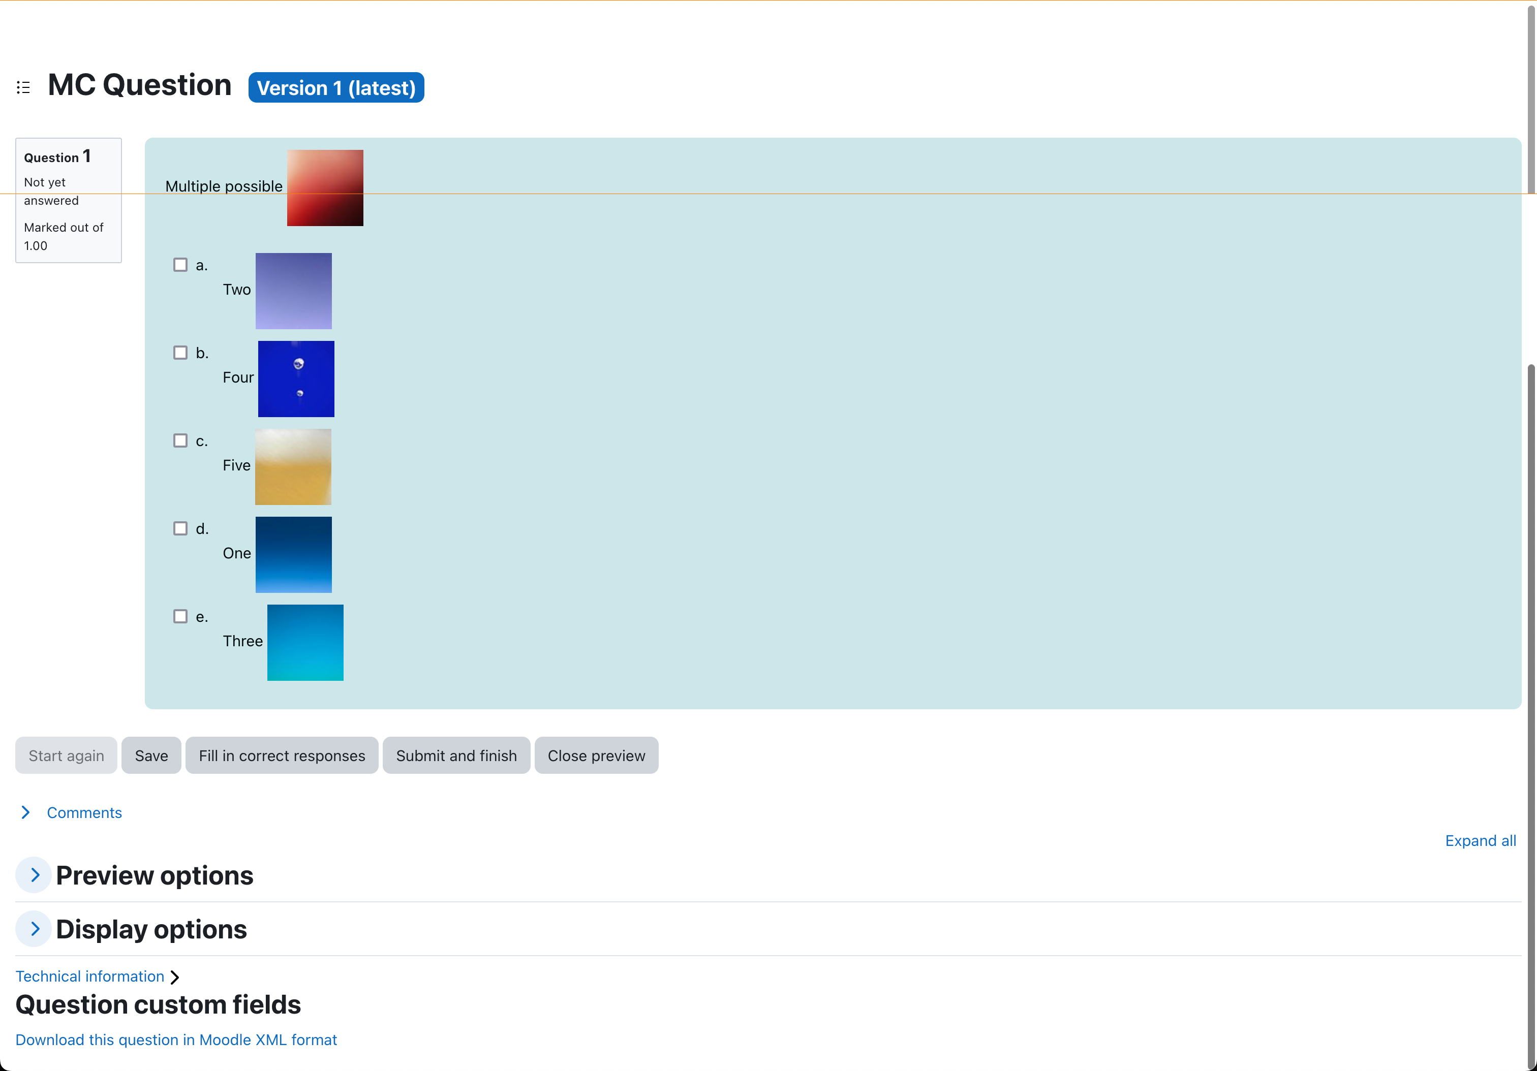1537x1071 pixels.
Task: Click the MC Question title
Action: (140, 85)
